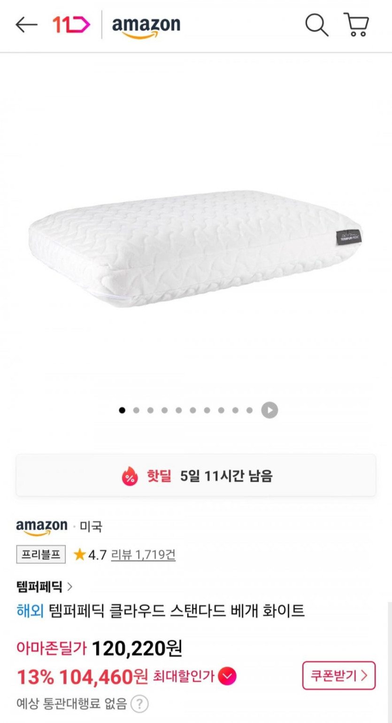Image resolution: width=392 pixels, height=723 pixels.
Task: Open customs fee help question mark
Action: click(139, 704)
